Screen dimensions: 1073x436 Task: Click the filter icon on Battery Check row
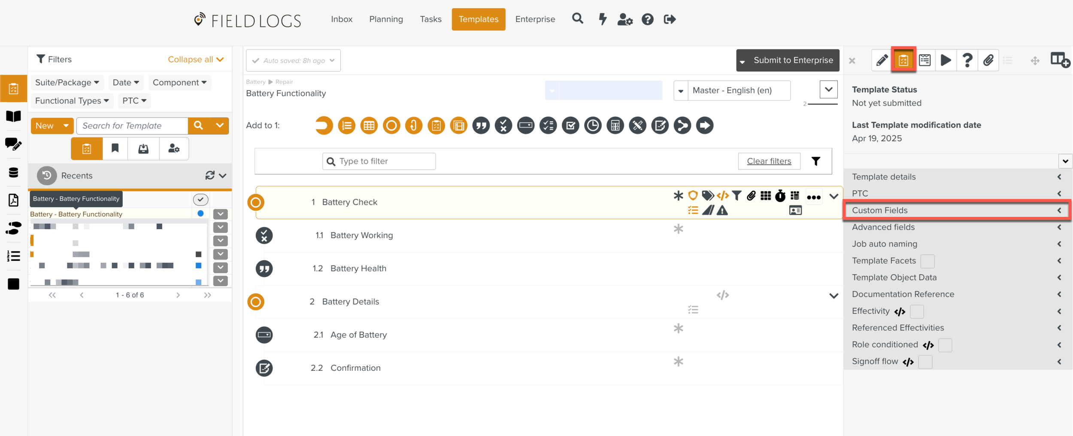[737, 195]
